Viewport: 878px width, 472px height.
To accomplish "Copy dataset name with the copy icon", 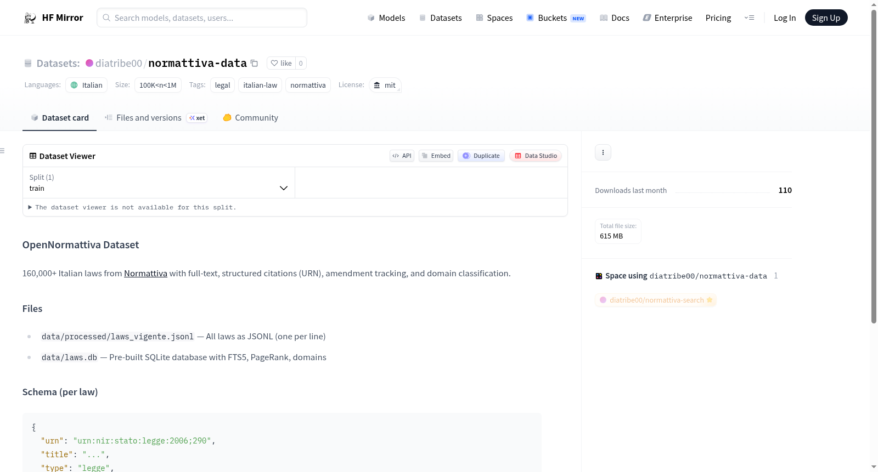I will [254, 63].
